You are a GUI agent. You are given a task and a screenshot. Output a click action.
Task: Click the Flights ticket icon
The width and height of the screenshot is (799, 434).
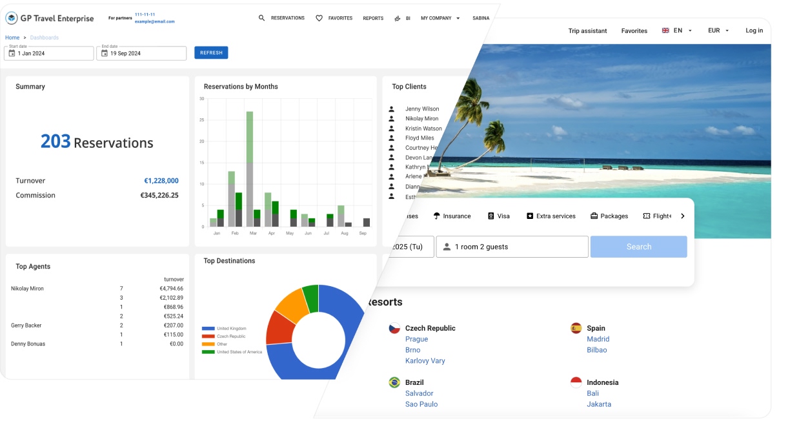pos(648,216)
